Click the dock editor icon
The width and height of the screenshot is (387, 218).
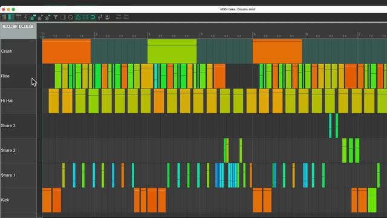tap(108, 17)
